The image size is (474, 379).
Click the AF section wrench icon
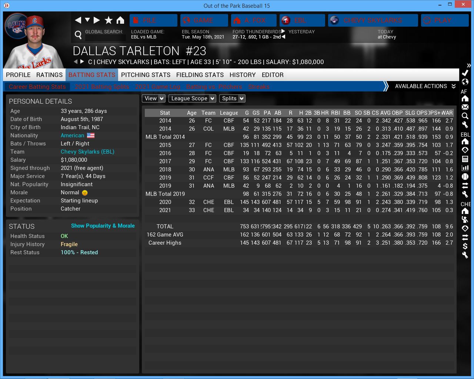[x=465, y=125]
